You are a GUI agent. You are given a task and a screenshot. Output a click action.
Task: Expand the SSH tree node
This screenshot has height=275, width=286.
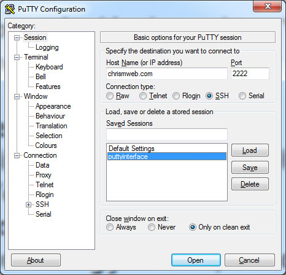coord(28,204)
